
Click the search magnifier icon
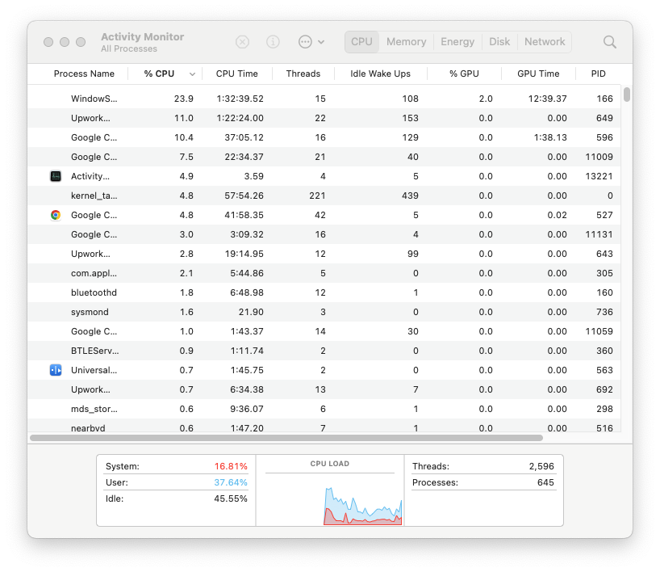click(609, 41)
